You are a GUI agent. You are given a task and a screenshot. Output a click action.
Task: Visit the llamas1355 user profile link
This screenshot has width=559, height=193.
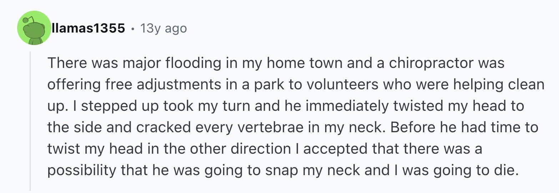pyautogui.click(x=88, y=28)
